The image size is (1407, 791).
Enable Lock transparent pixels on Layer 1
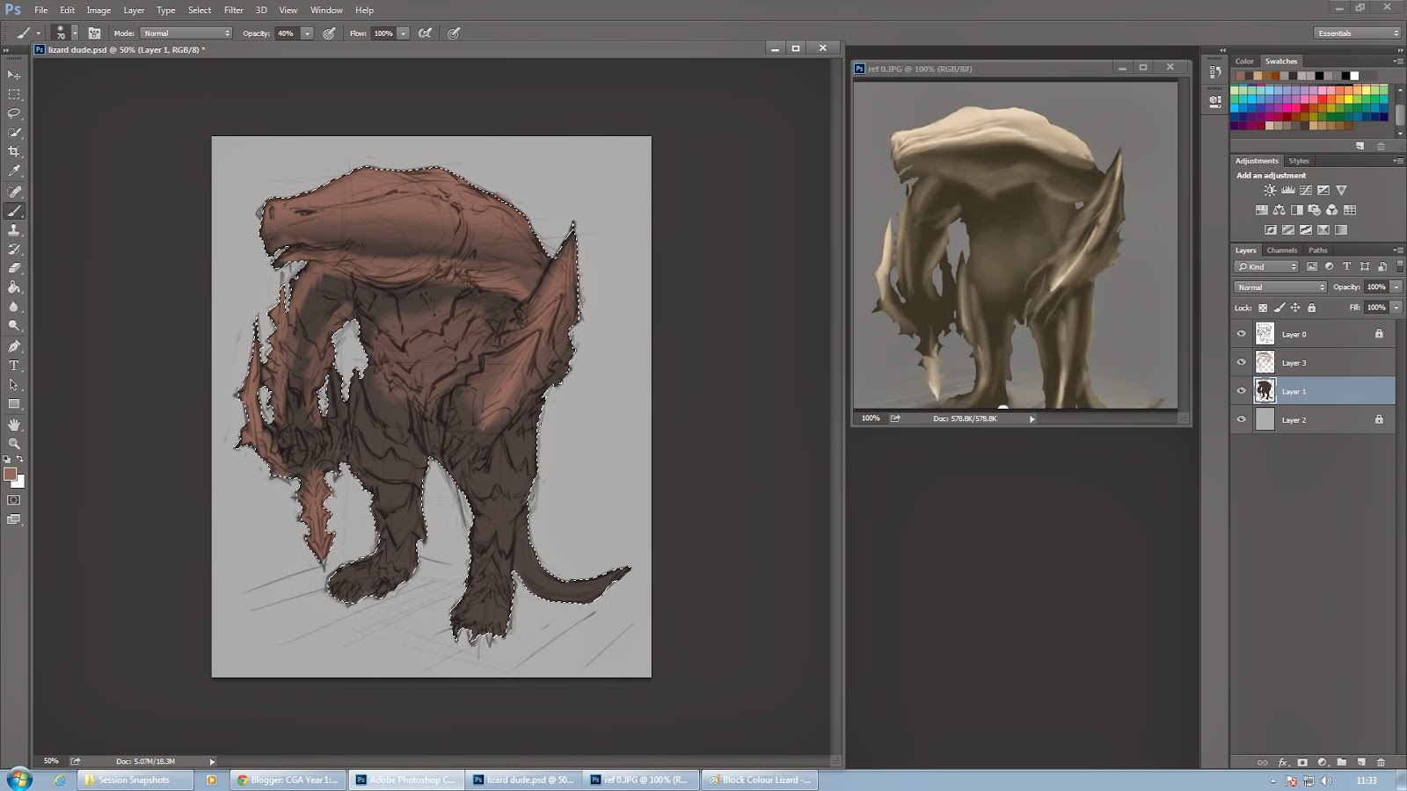(x=1263, y=308)
